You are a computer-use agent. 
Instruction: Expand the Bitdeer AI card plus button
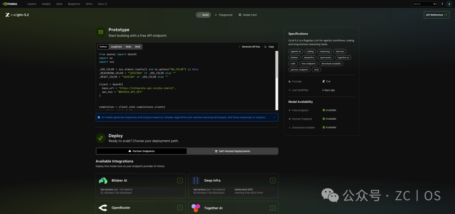click(x=180, y=180)
